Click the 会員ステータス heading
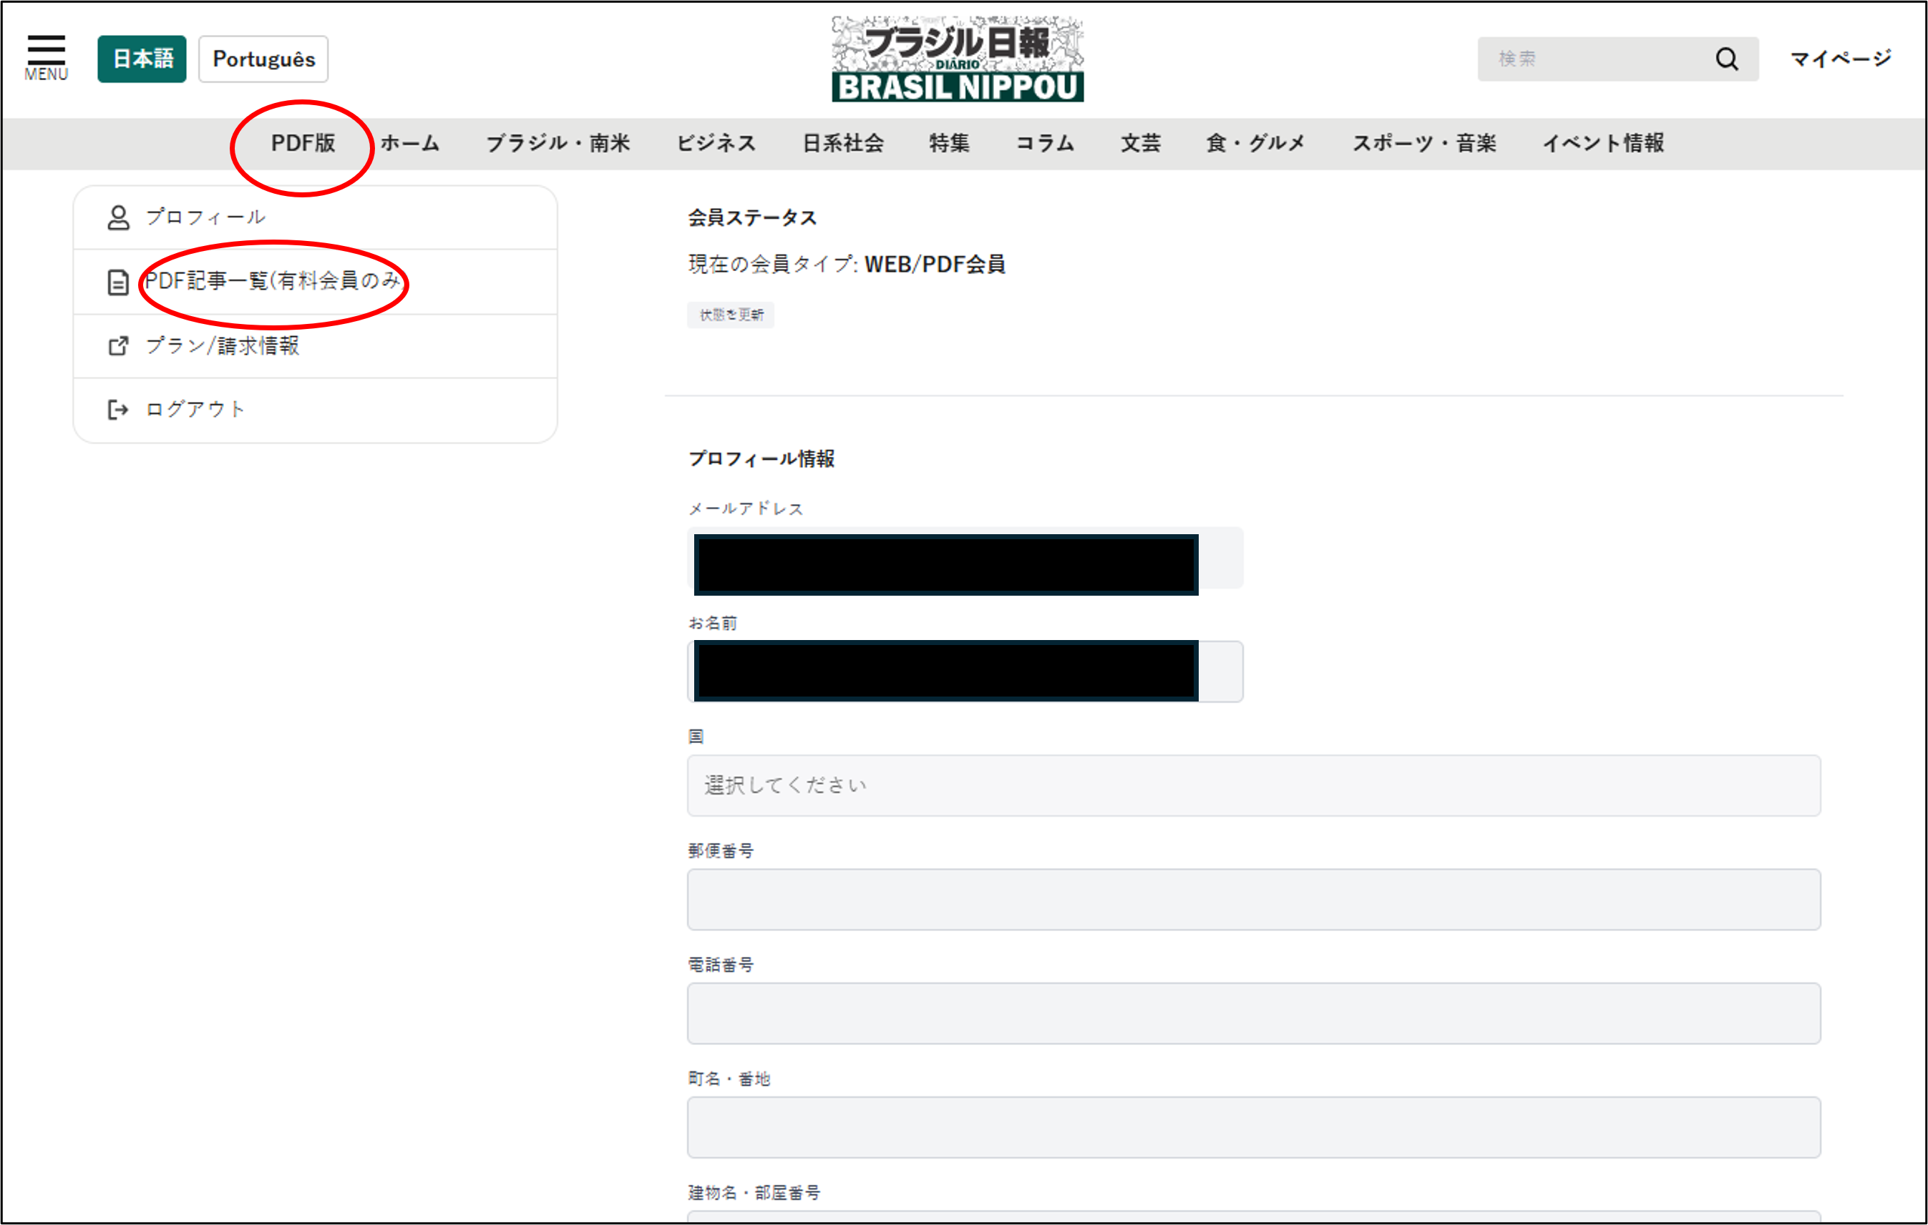This screenshot has height=1225, width=1928. click(x=753, y=217)
